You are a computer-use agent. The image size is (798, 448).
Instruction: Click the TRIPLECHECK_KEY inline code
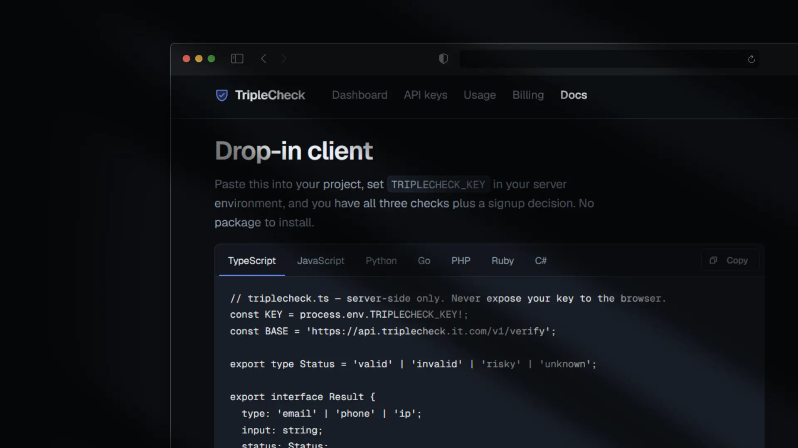[x=438, y=184]
